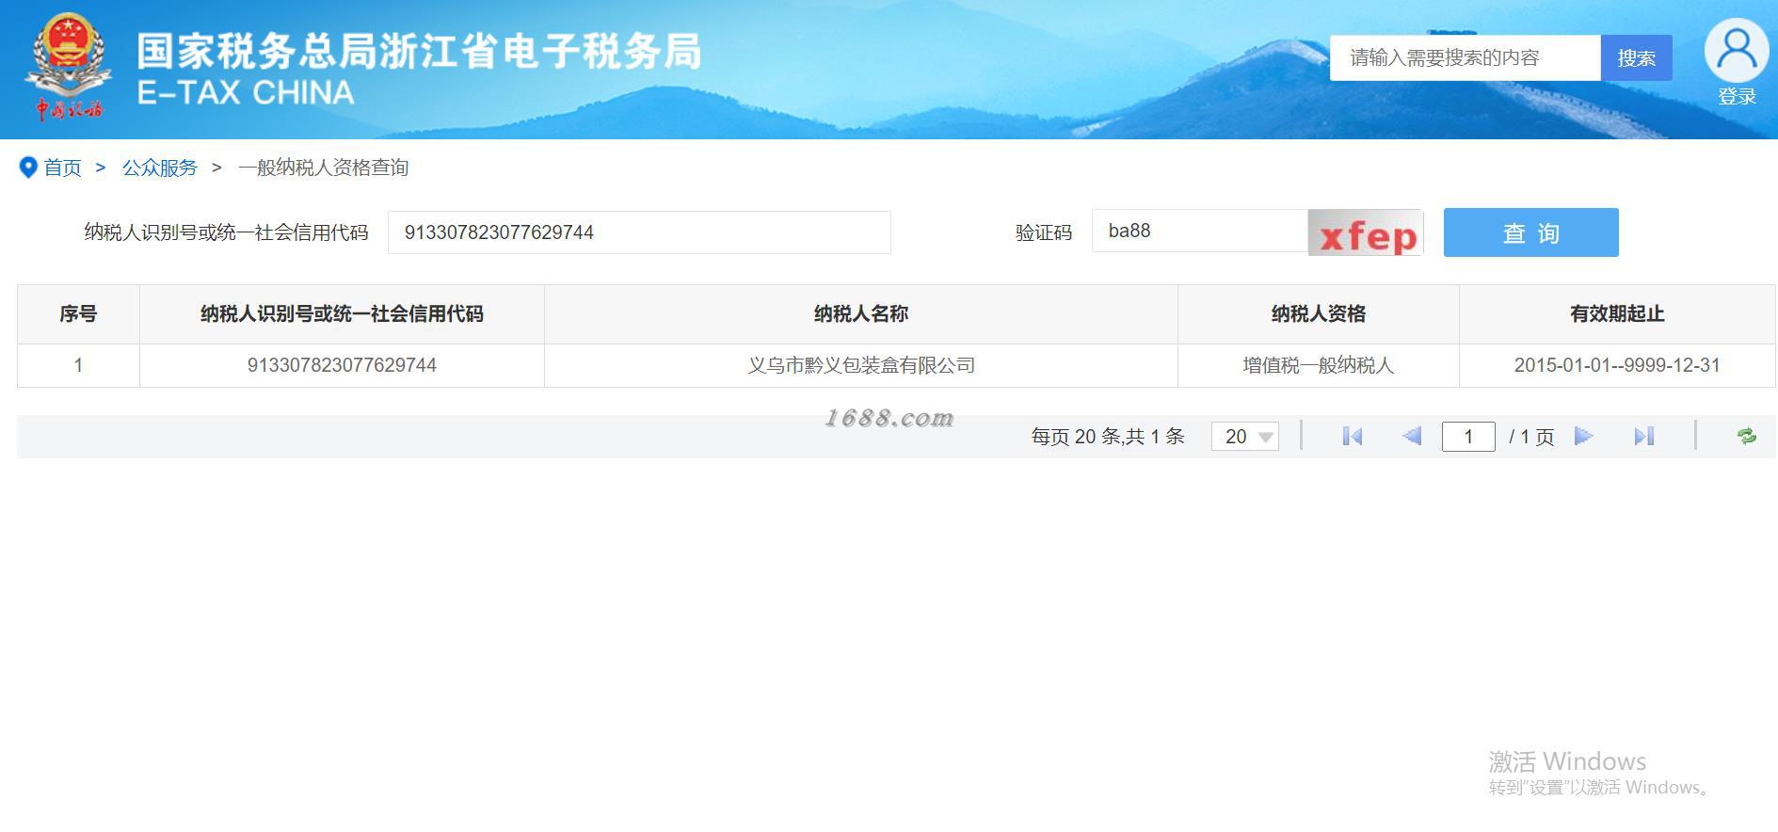Click the 纳税人资格 column header
This screenshot has height=832, width=1778.
(1318, 314)
